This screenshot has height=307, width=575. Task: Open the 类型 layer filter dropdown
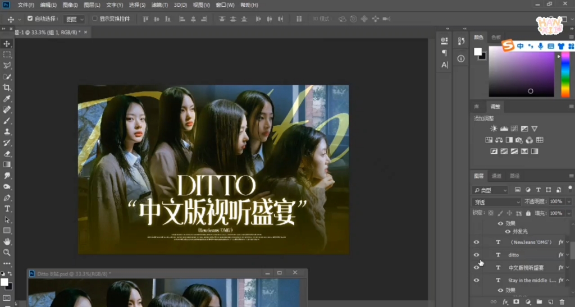490,190
